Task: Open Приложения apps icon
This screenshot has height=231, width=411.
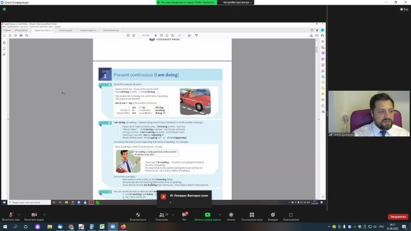Action: pyautogui.click(x=291, y=217)
